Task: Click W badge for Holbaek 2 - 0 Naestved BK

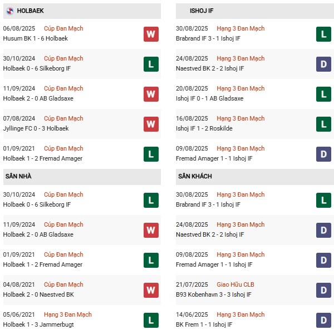Action: (x=151, y=290)
